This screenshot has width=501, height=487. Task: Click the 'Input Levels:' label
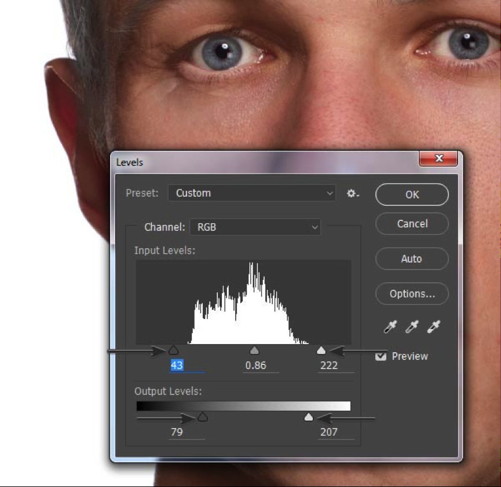[x=164, y=250]
